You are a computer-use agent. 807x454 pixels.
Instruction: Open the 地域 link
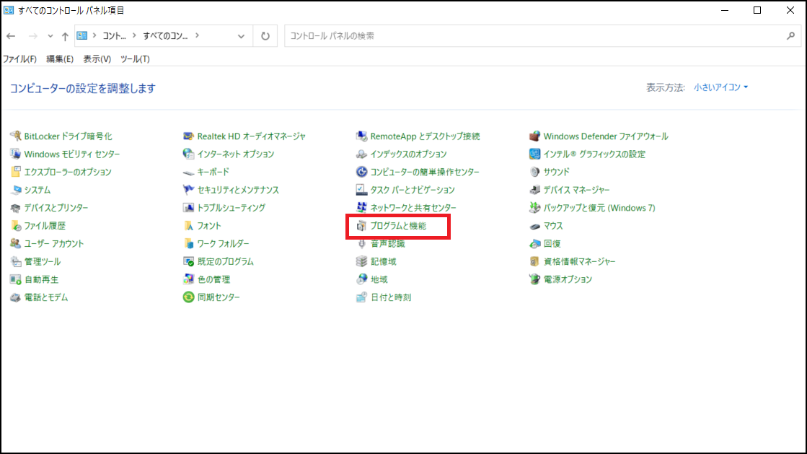(379, 279)
